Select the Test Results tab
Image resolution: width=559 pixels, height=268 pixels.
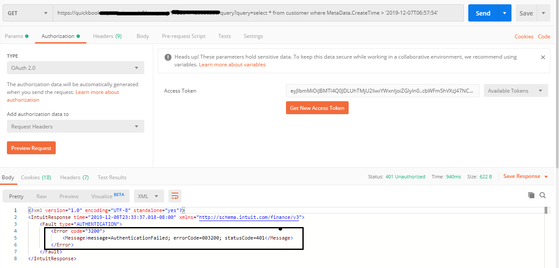point(111,177)
